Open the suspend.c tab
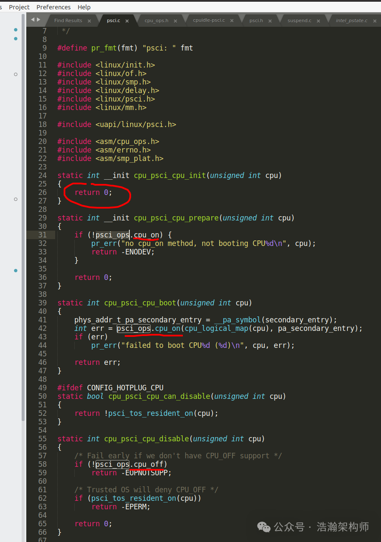The height and width of the screenshot is (542, 381). click(x=299, y=20)
